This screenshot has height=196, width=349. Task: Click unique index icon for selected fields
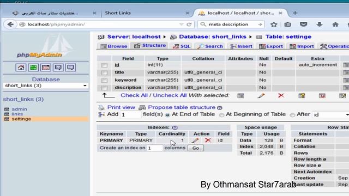pyautogui.click(x=322, y=96)
